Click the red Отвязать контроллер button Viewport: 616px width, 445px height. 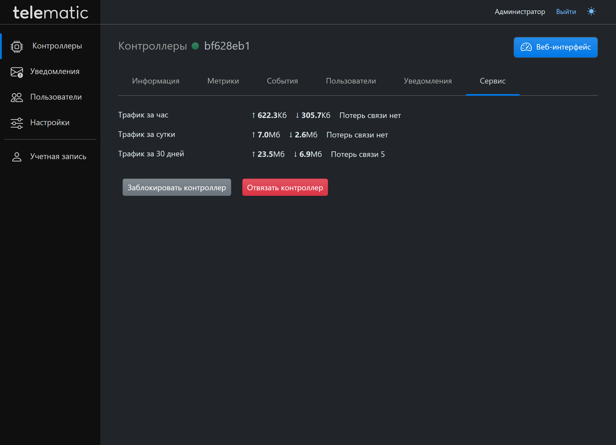[285, 188]
